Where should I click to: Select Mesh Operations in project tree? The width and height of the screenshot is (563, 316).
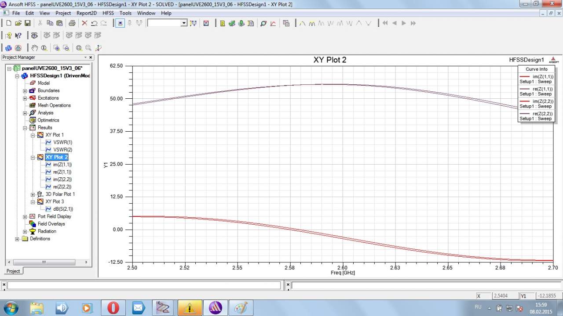54,105
